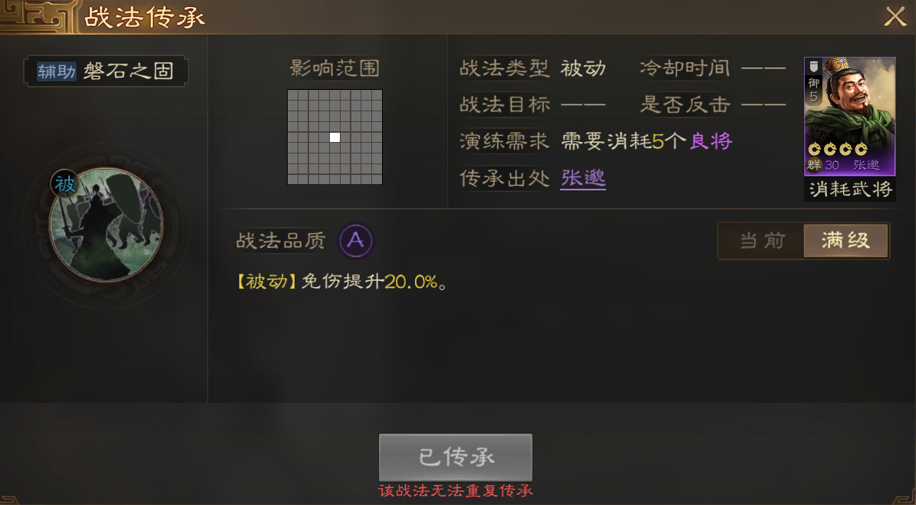Click the 已传承 inherited button
The width and height of the screenshot is (916, 505).
[x=456, y=457]
